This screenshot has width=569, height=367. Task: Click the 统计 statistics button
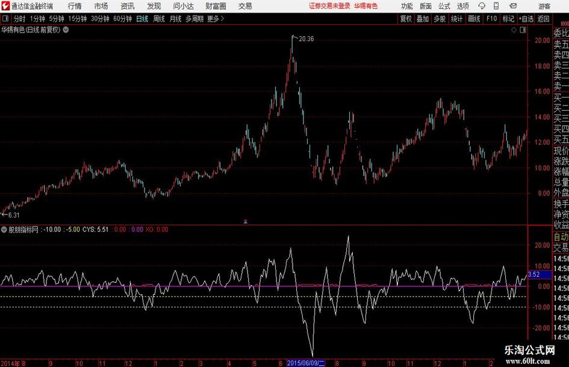pos(456,19)
